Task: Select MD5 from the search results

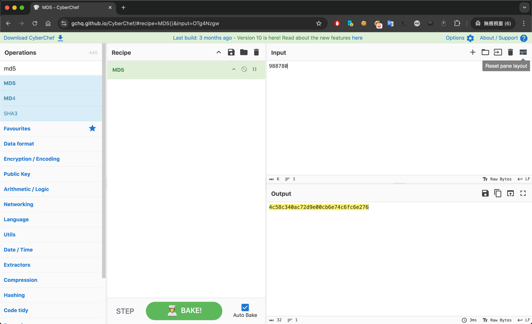Action: point(51,83)
